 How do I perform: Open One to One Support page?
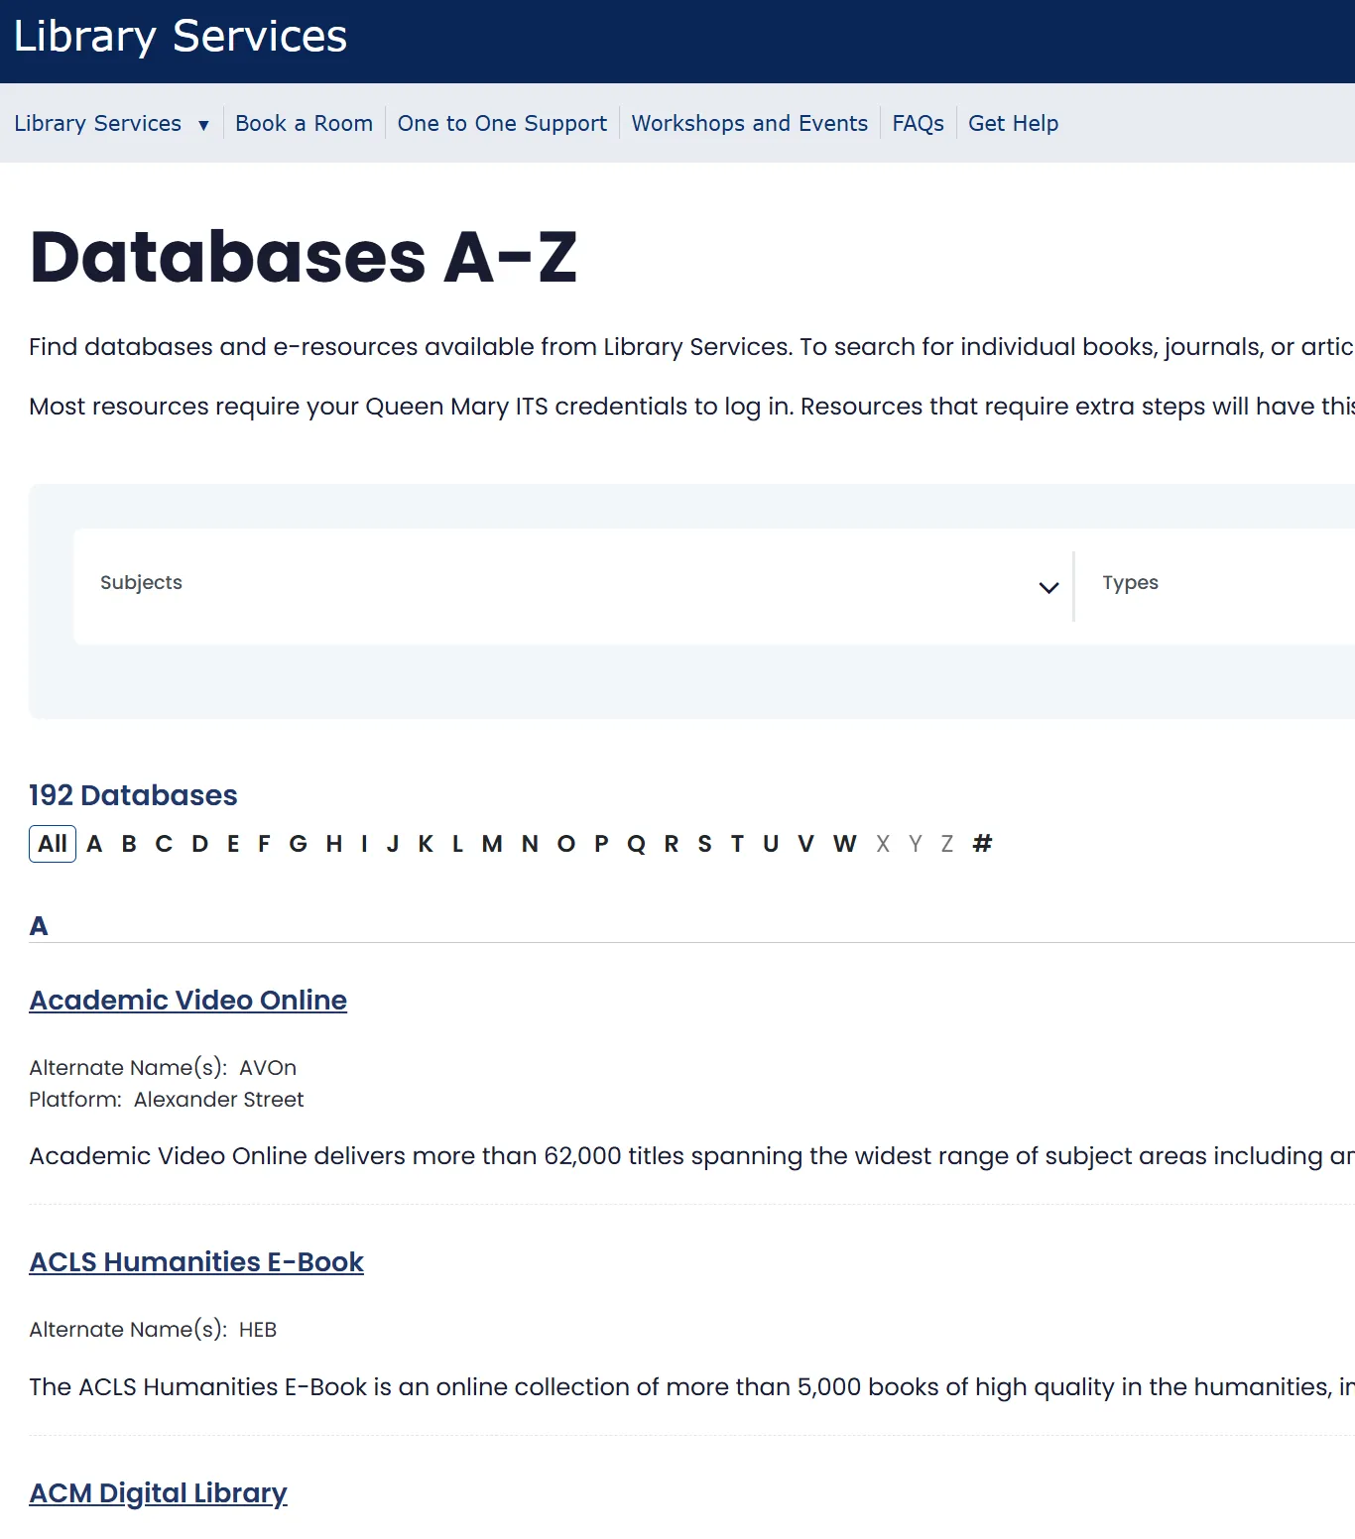pyautogui.click(x=502, y=124)
